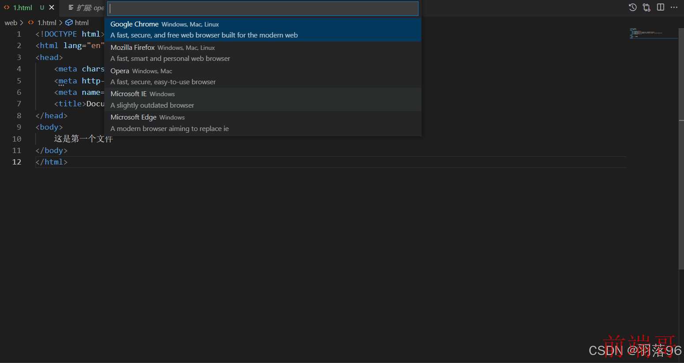Choose Microsoft Edge browser entry
Screen dimensions: 684x363
click(x=263, y=123)
